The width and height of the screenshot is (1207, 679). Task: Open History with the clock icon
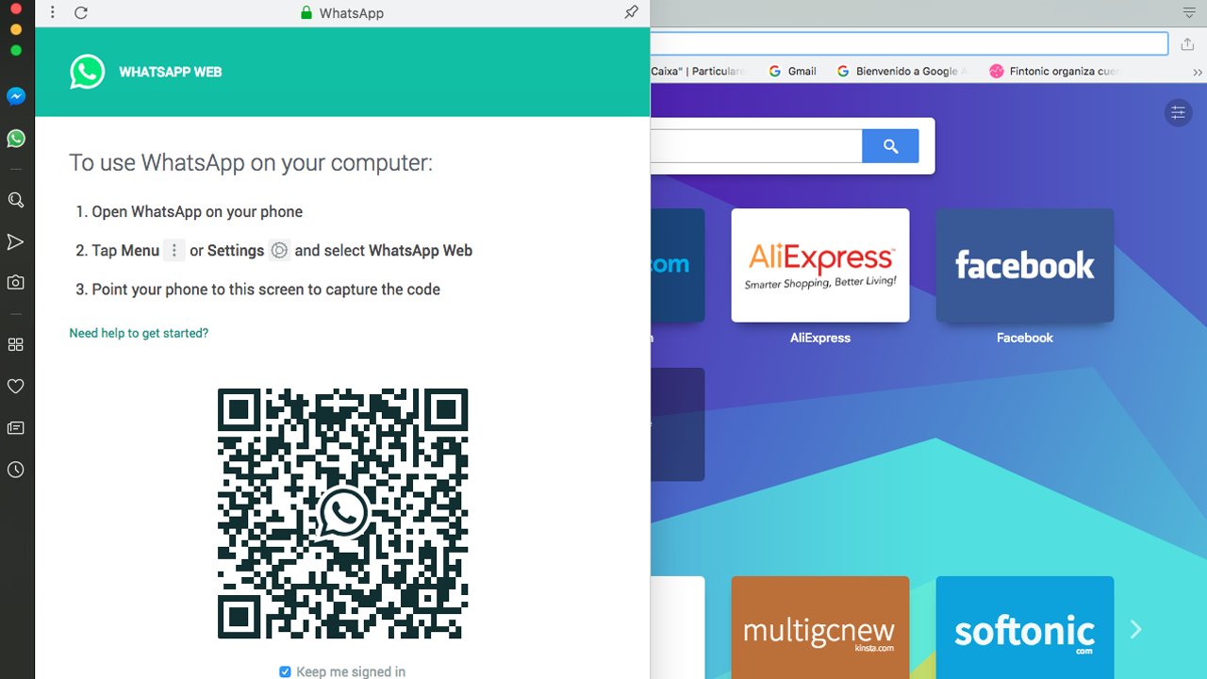coord(15,470)
